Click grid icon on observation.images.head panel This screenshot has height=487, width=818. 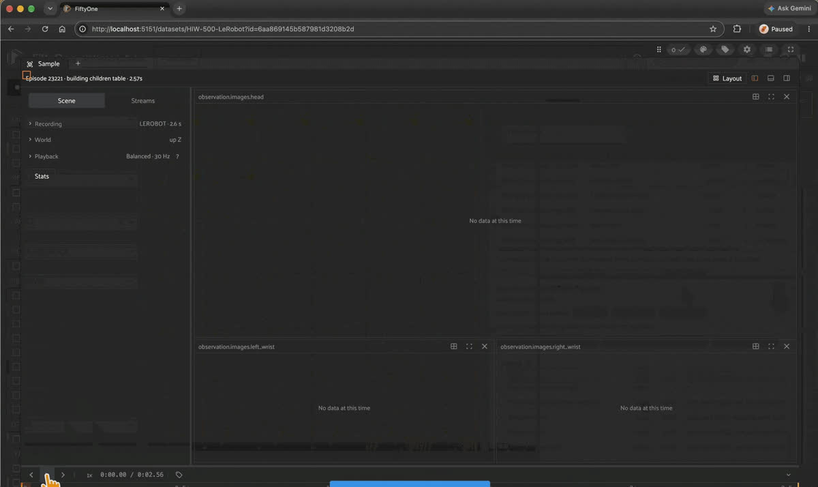pyautogui.click(x=756, y=97)
